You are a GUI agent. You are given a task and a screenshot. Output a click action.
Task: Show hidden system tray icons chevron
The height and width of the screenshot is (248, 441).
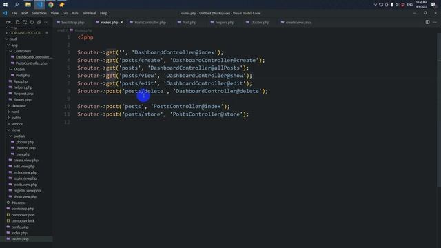[x=375, y=5]
